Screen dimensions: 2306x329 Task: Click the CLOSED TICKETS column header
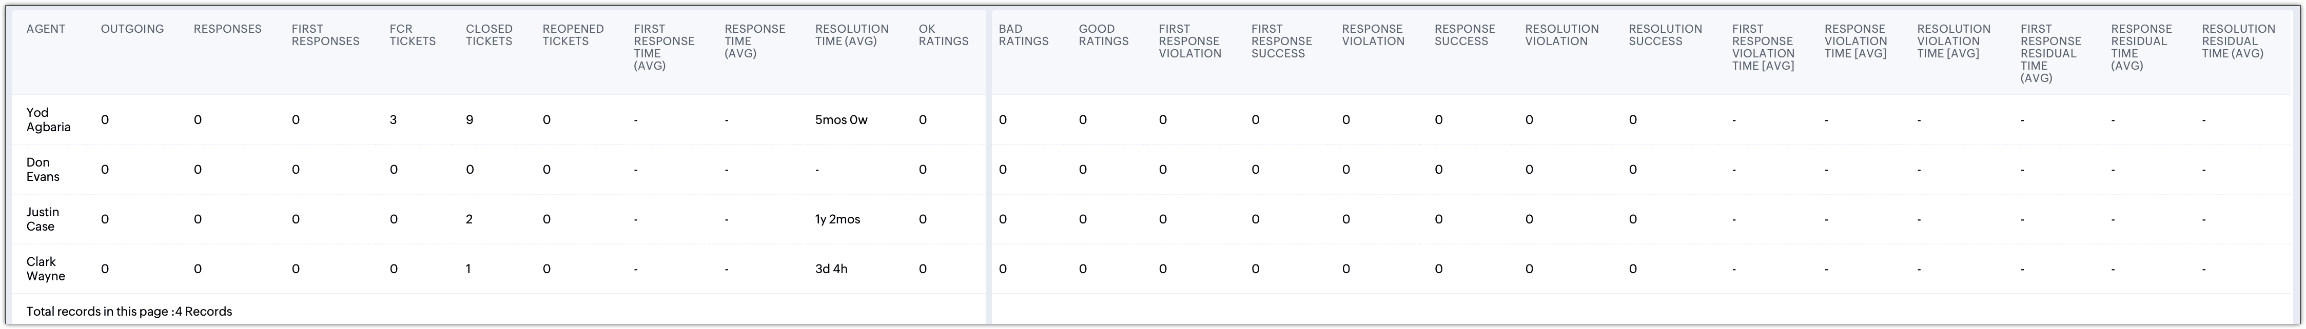(x=490, y=35)
